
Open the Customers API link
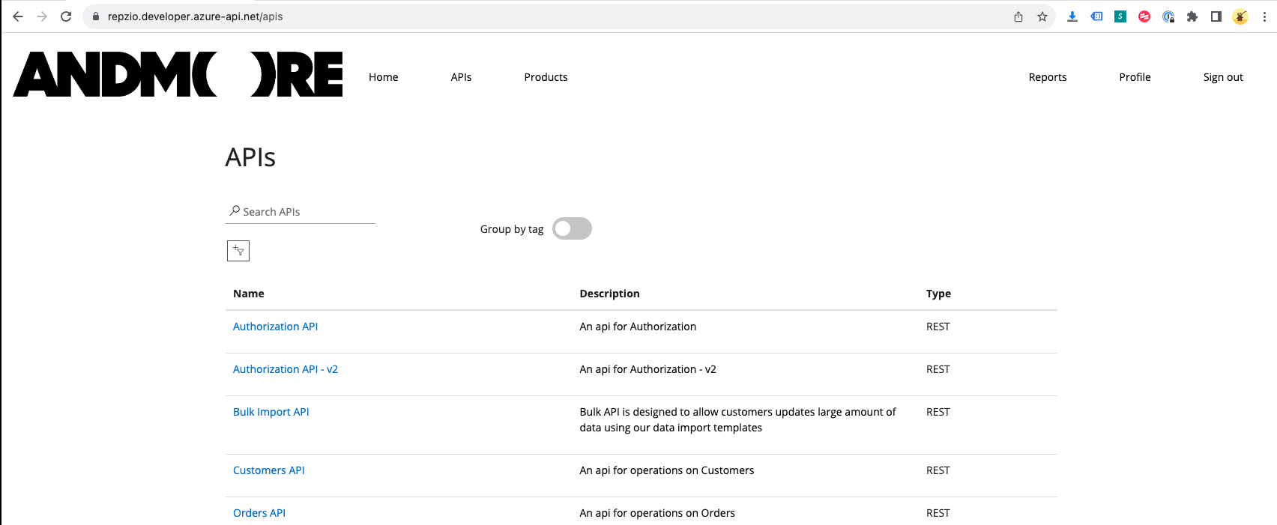[268, 470]
